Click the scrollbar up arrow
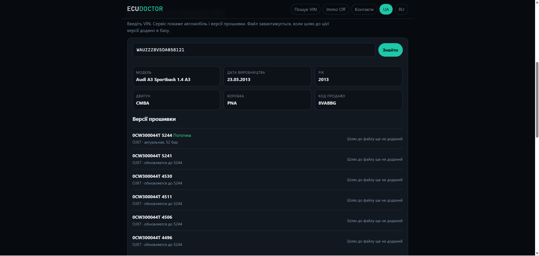Image resolution: width=539 pixels, height=256 pixels. [x=537, y=2]
